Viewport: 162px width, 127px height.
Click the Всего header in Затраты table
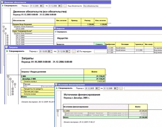[94, 72]
